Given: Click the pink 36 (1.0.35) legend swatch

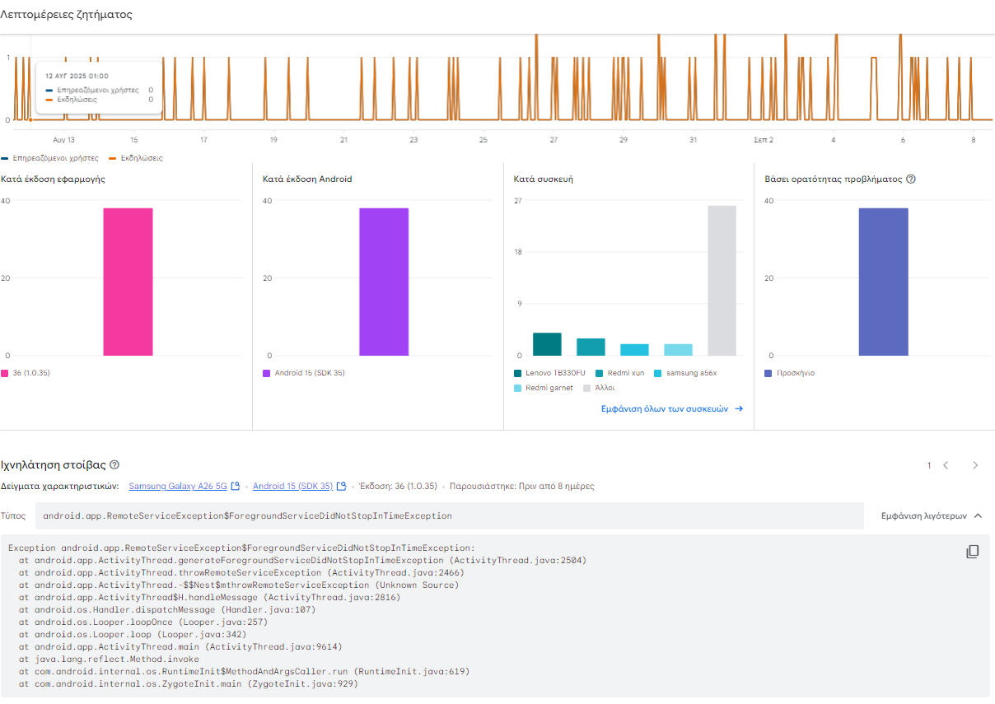Looking at the screenshot, I should point(5,373).
